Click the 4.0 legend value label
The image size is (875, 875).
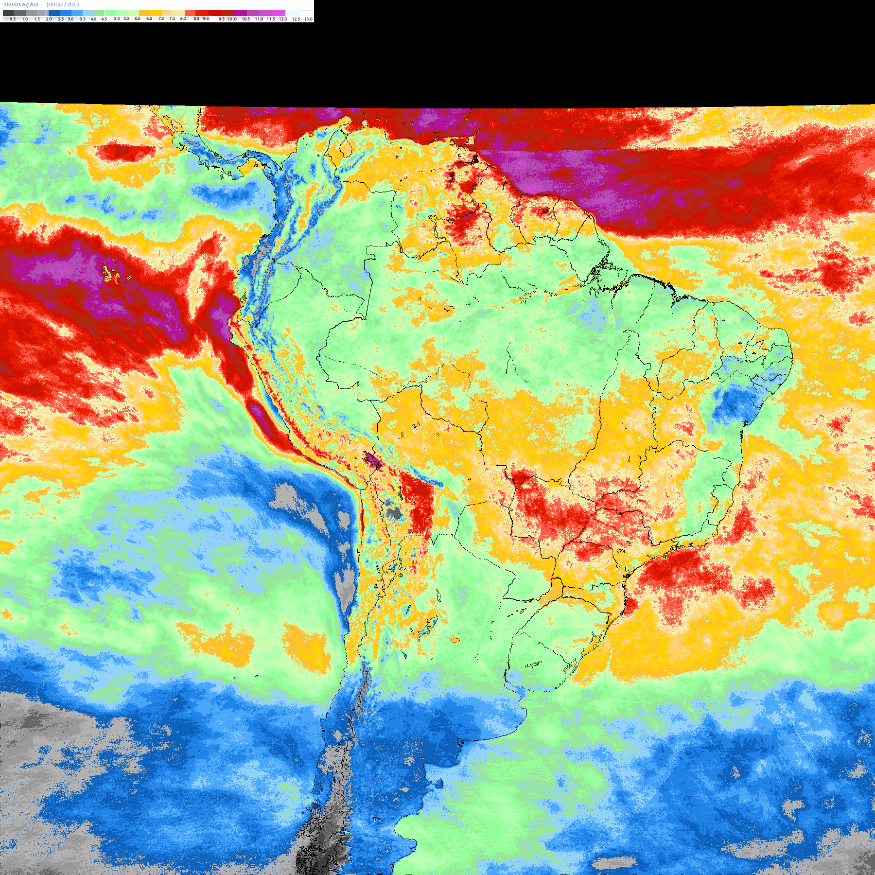click(x=93, y=19)
